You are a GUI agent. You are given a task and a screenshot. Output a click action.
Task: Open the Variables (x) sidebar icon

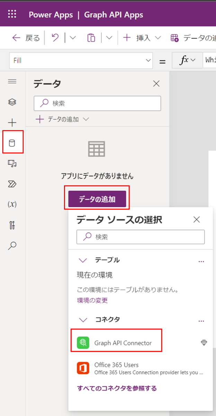12,204
